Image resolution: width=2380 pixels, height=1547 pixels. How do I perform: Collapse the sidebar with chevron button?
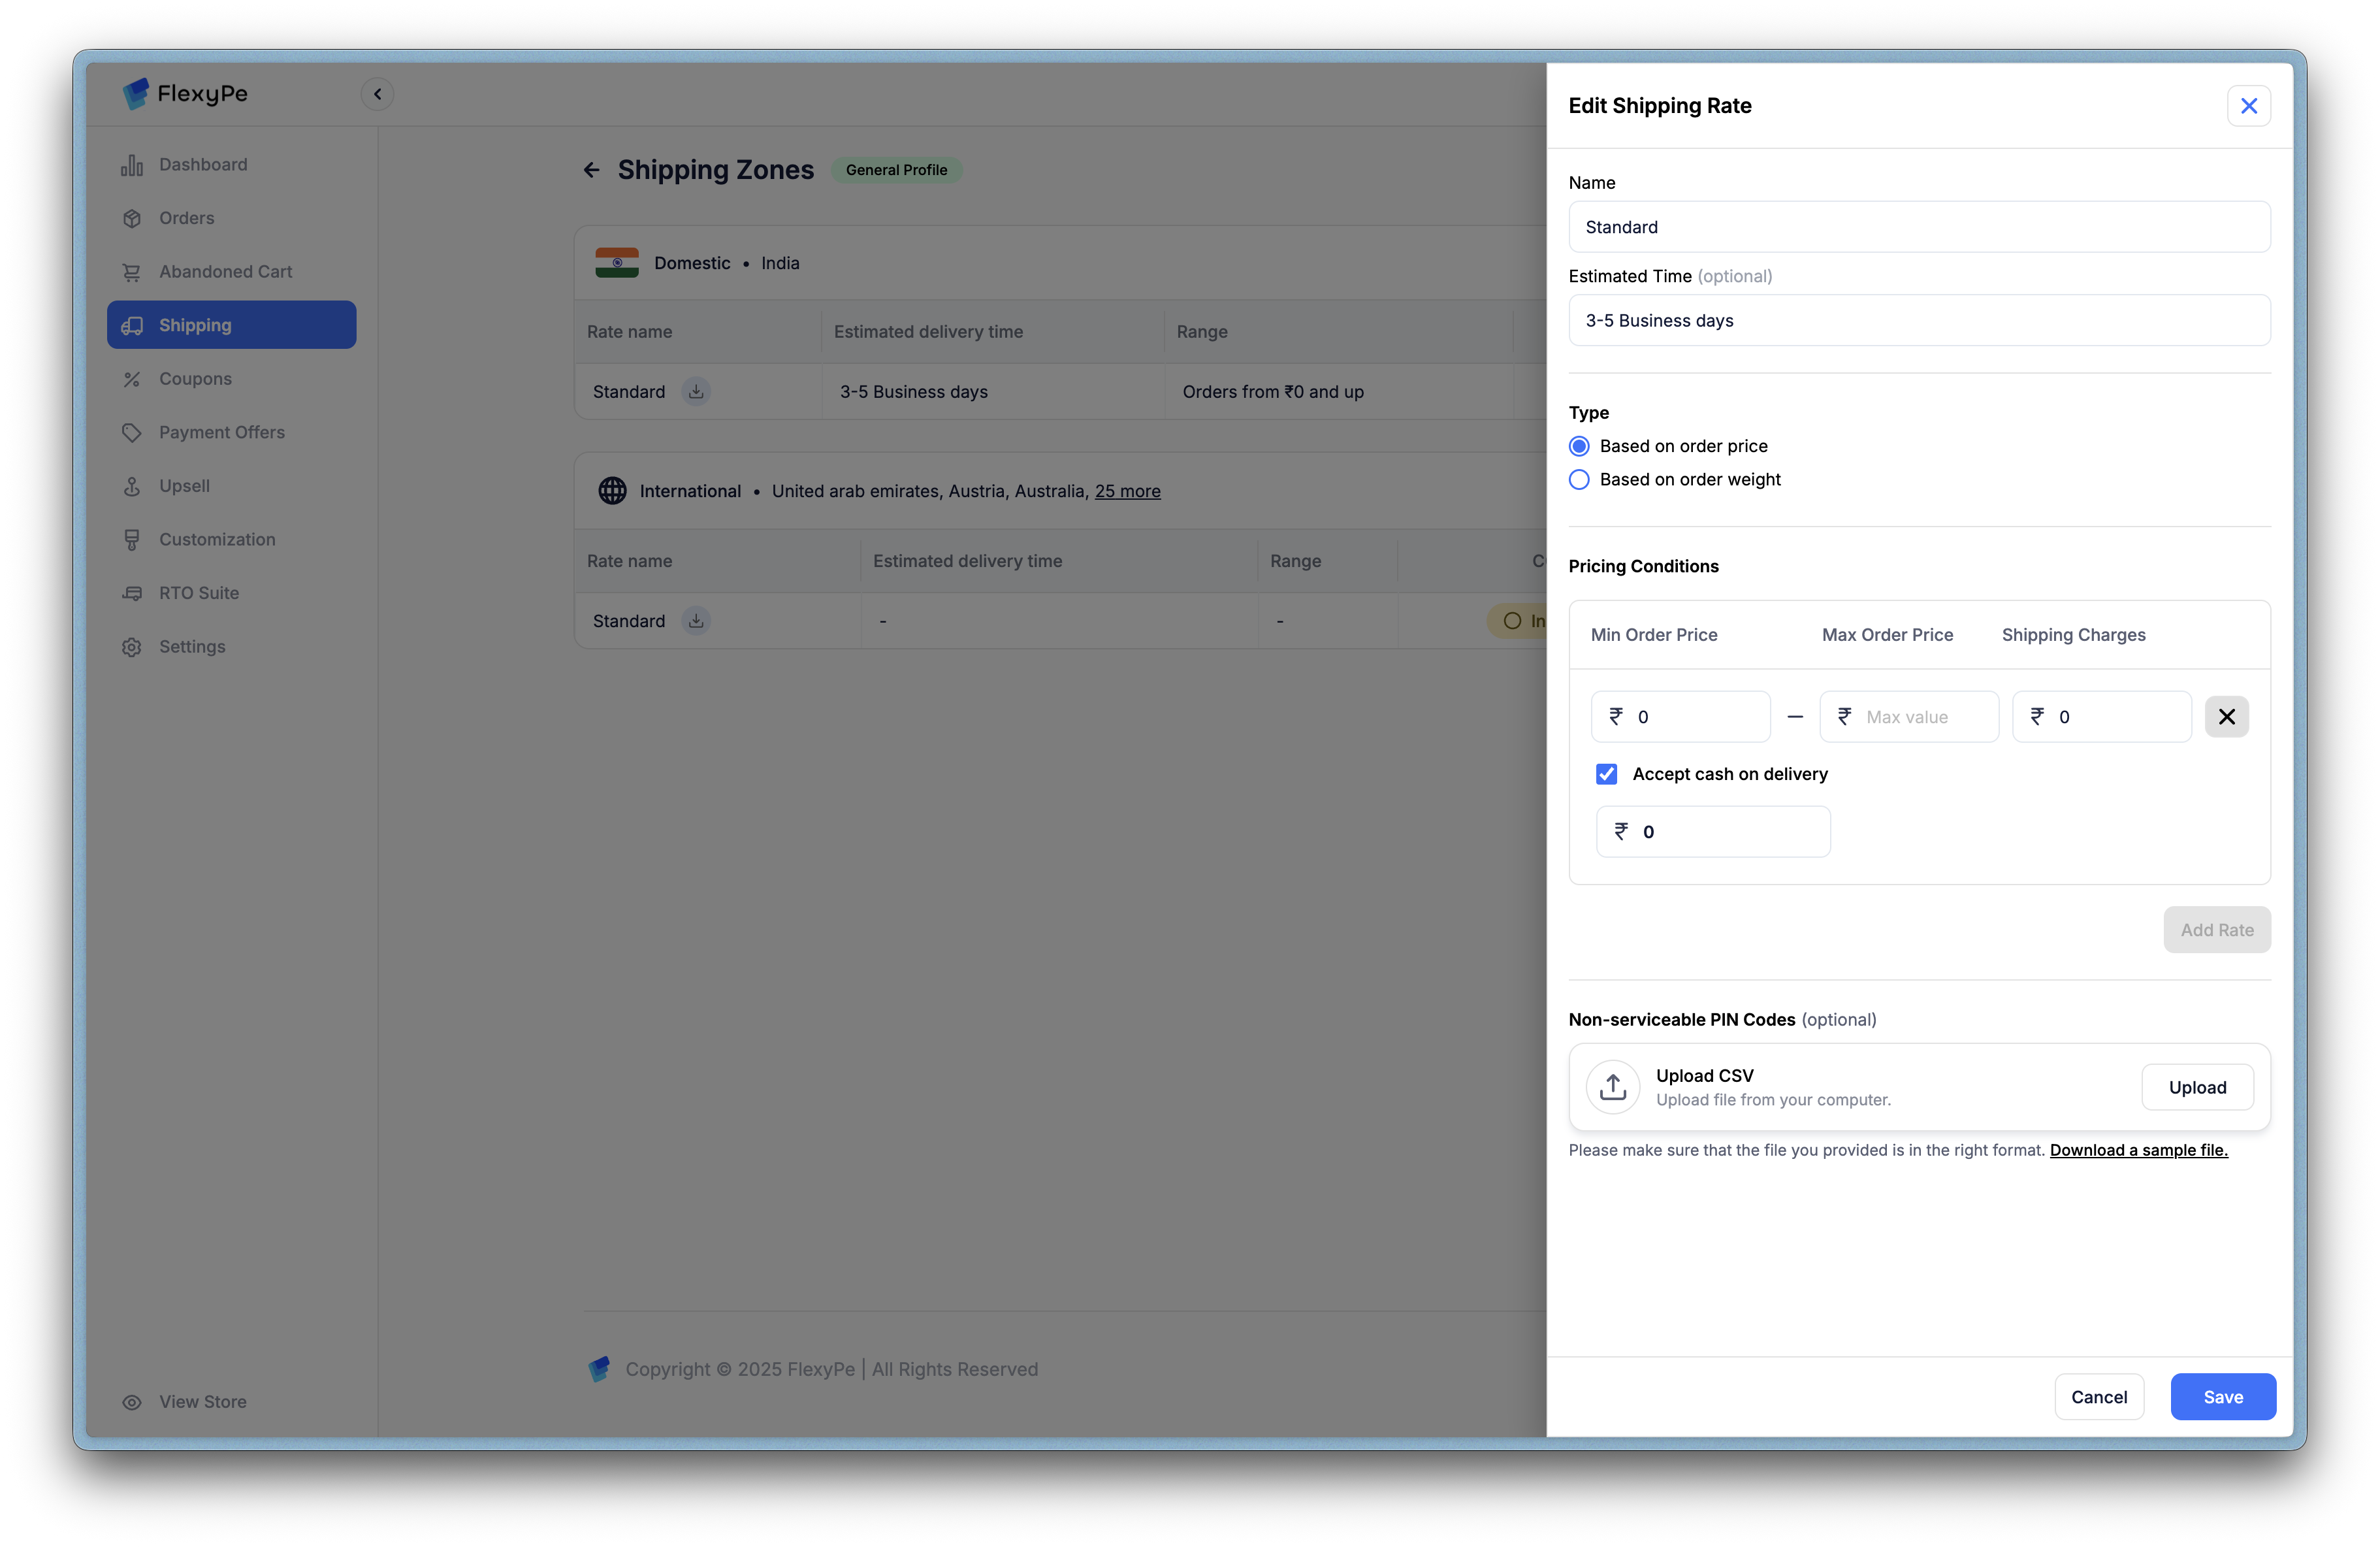(377, 94)
